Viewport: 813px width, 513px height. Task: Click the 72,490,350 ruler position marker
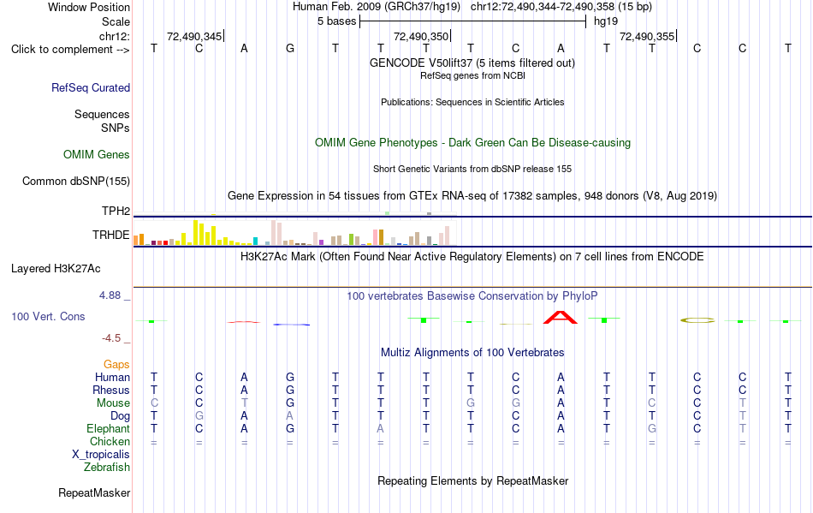[x=421, y=36]
